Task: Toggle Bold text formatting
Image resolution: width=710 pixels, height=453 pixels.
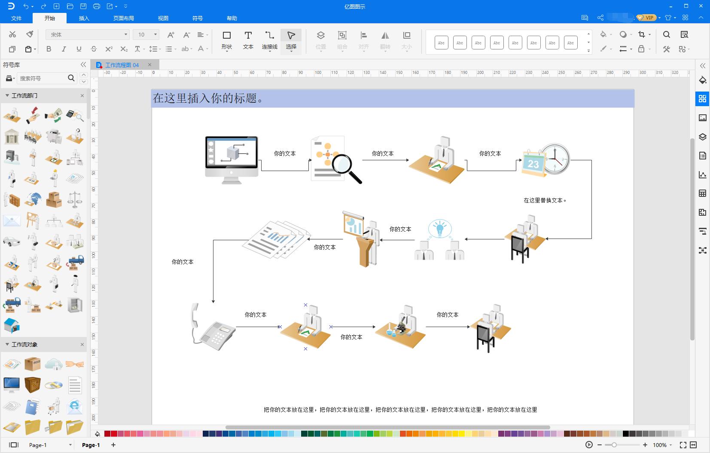Action: pyautogui.click(x=49, y=49)
